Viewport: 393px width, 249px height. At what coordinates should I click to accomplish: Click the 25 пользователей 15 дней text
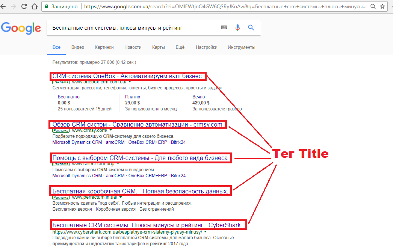click(x=85, y=109)
